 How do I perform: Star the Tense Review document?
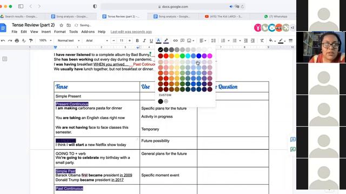pos(61,25)
